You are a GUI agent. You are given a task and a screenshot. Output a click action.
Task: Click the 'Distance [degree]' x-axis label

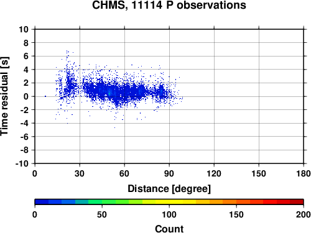(169, 189)
